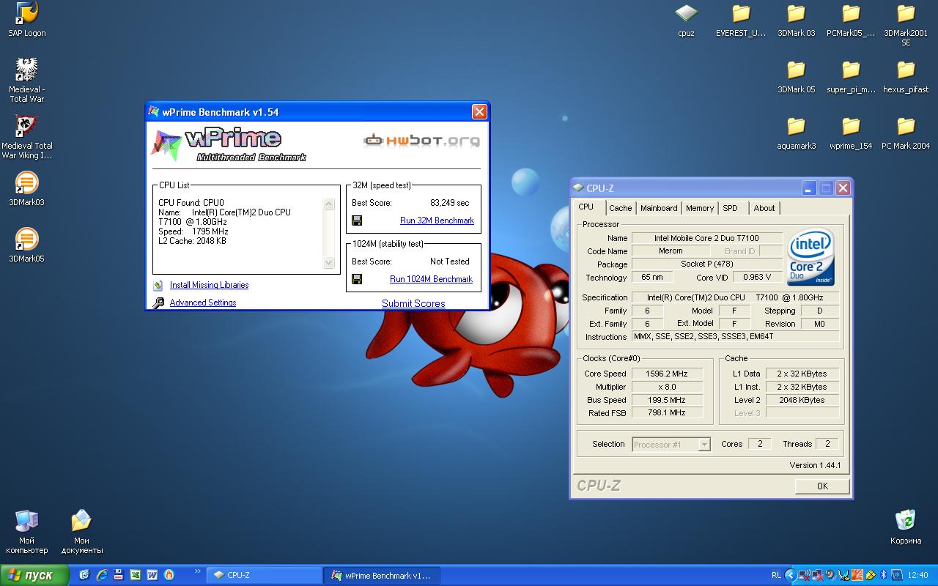
Task: Click the HWBOT.org logo in wPrime
Action: click(x=423, y=139)
